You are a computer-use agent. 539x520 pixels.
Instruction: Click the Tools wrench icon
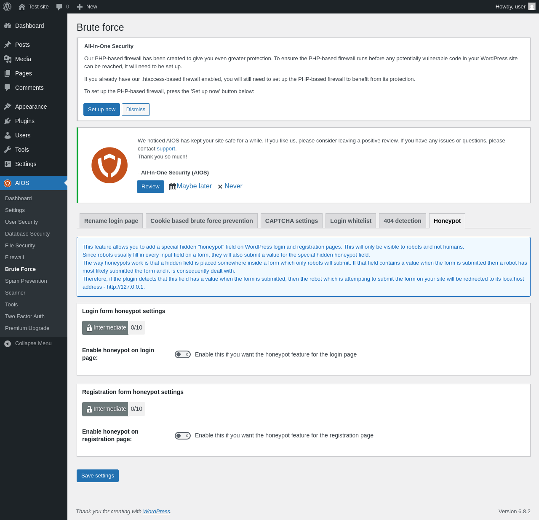(x=8, y=150)
